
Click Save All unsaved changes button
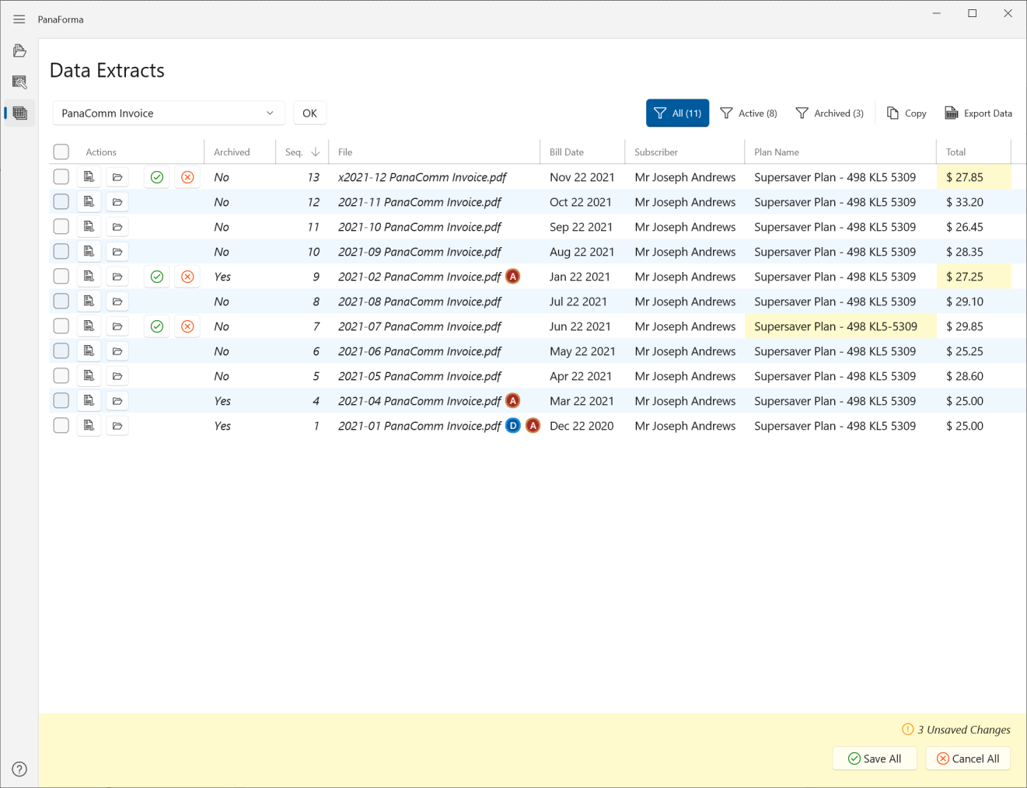pyautogui.click(x=875, y=759)
